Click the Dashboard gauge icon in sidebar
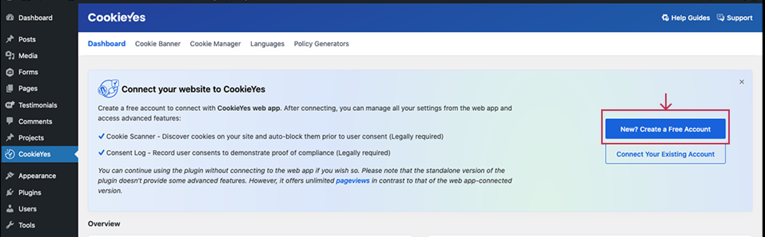This screenshot has height=237, width=765. coord(10,18)
